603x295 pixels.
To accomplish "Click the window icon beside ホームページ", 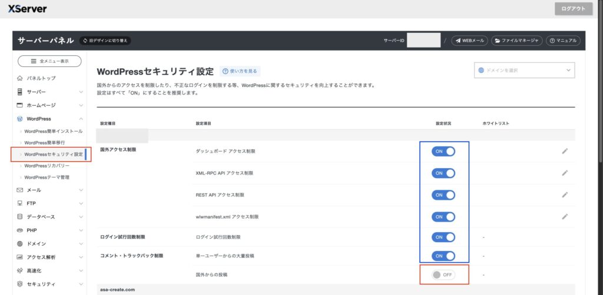I will coord(20,105).
